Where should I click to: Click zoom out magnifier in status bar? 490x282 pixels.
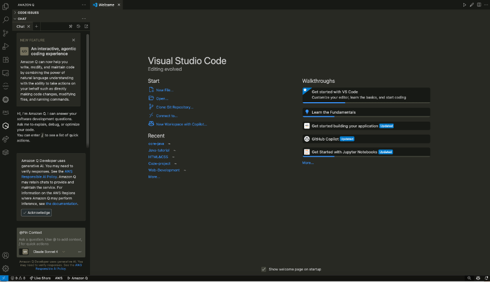(x=469, y=278)
